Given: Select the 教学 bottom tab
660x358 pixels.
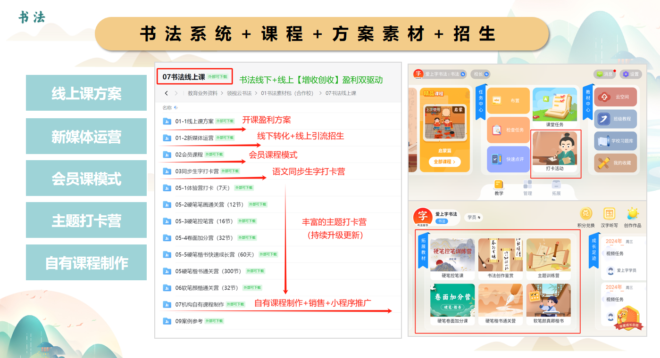Looking at the screenshot, I should pos(499,187).
